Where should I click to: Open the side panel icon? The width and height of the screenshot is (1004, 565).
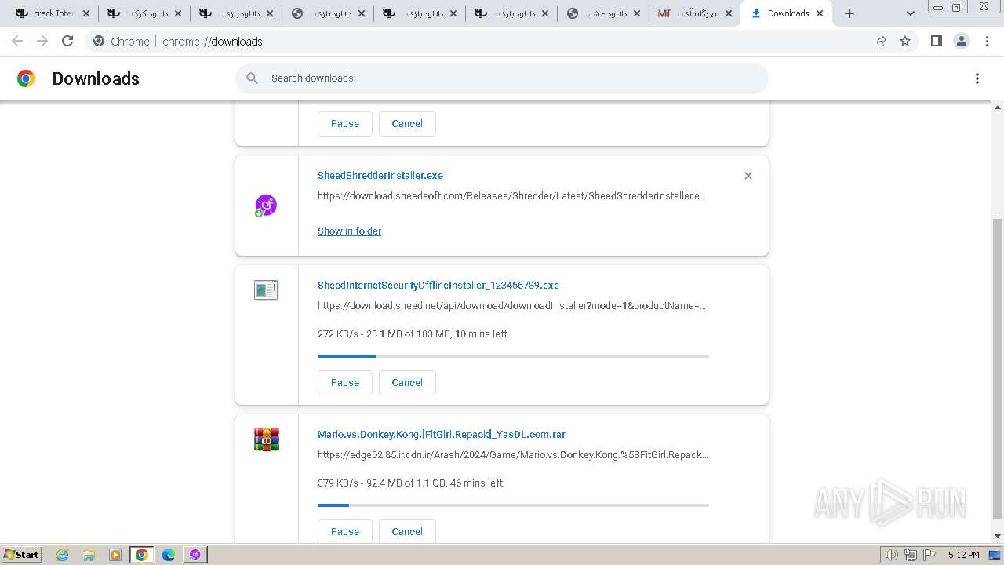click(936, 41)
